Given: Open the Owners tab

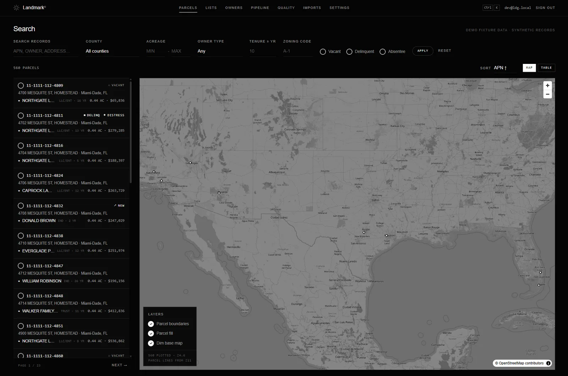Looking at the screenshot, I should click(x=234, y=8).
